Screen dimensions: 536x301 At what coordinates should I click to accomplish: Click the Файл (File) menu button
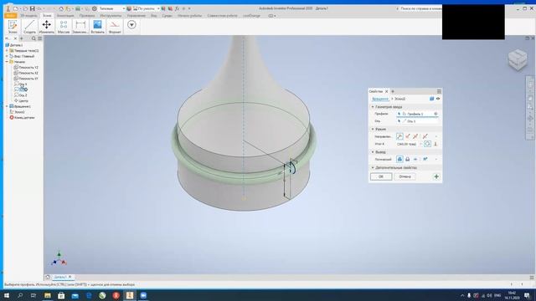(11, 16)
